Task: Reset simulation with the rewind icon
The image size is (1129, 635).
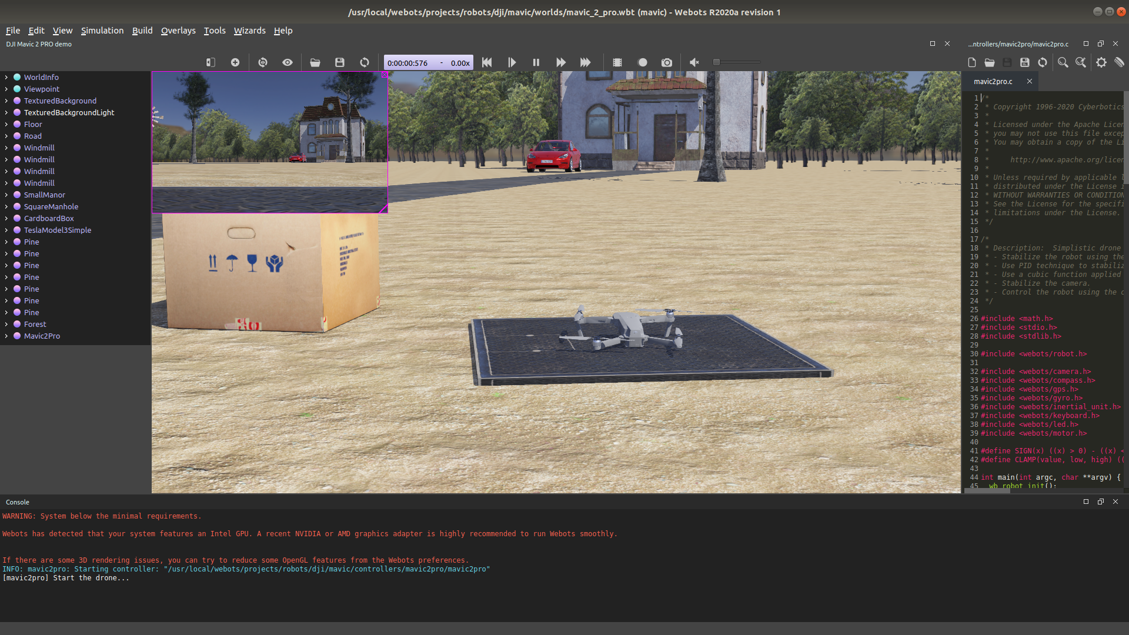Action: click(x=487, y=62)
